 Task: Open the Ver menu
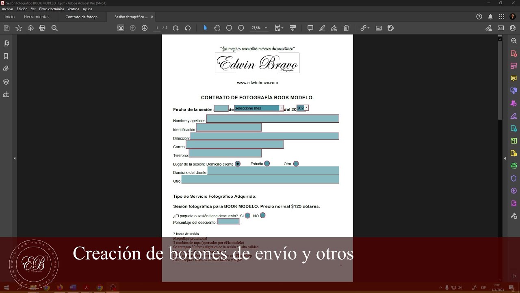(x=33, y=9)
